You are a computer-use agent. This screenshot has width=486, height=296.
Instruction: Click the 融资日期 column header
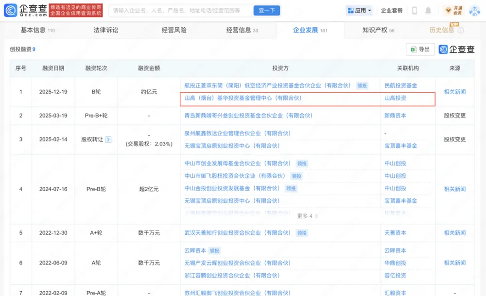point(53,68)
